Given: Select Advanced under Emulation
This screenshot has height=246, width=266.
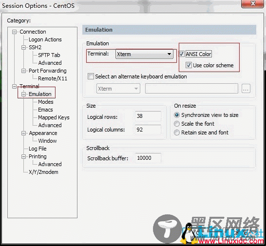Looking at the screenshot, I should coord(50,125).
